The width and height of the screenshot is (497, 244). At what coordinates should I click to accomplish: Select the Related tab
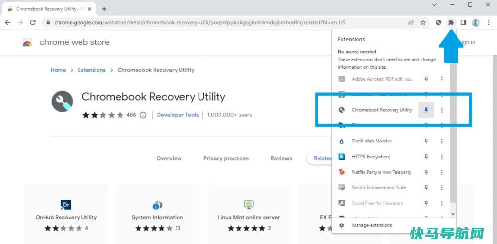point(320,158)
